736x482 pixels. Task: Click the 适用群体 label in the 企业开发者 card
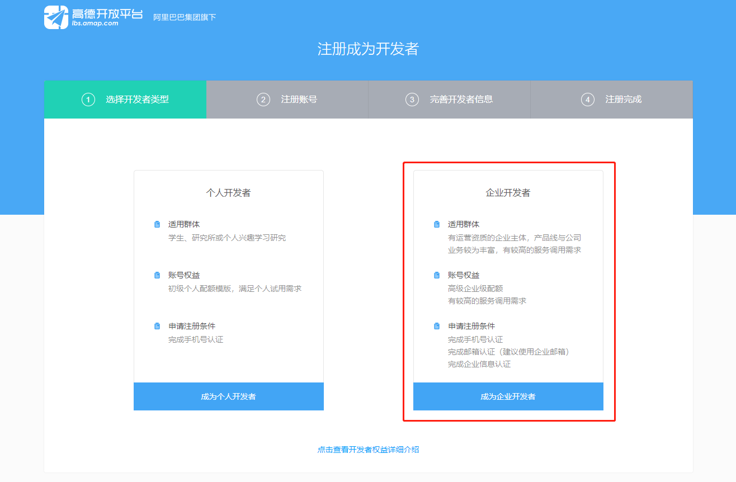pyautogui.click(x=464, y=224)
